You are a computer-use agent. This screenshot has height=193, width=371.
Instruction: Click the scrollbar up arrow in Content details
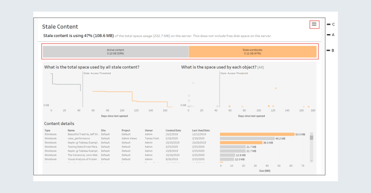[x=311, y=134]
